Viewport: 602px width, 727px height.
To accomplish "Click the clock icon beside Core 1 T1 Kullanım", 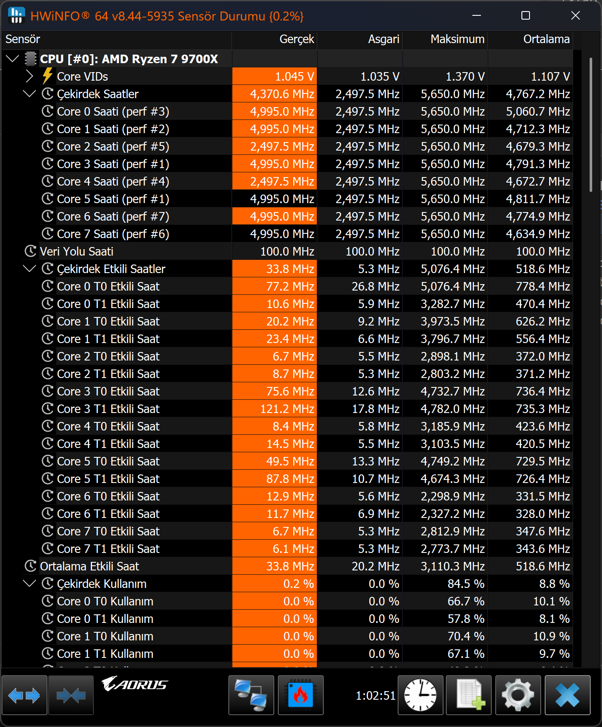I will point(47,654).
